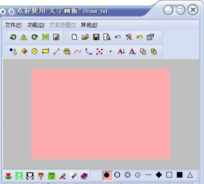Click the red tulip flower icon
204x184 pixels.
[x=9, y=175]
